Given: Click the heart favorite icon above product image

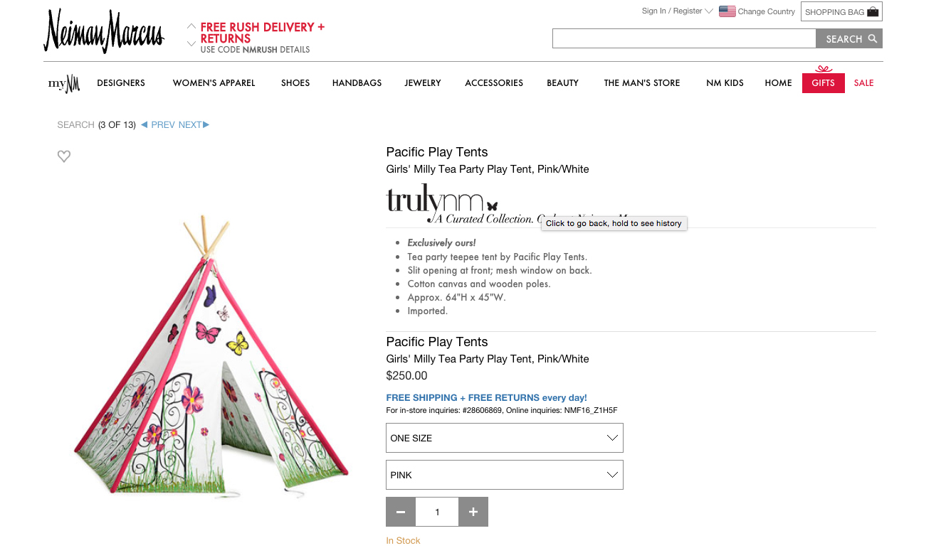Looking at the screenshot, I should tap(64, 156).
